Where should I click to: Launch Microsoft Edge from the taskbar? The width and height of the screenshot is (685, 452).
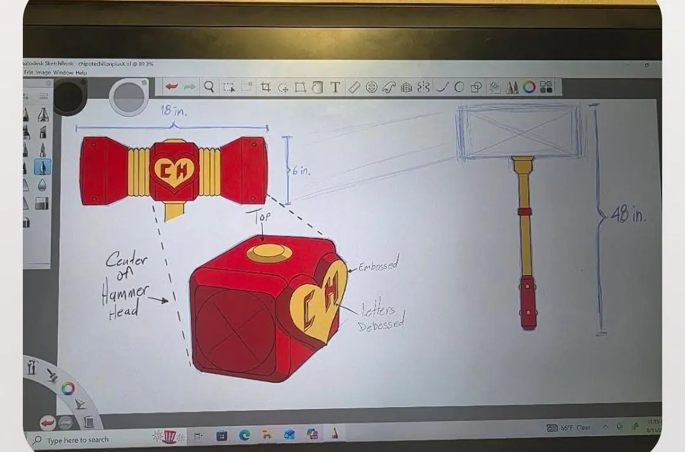(x=245, y=435)
